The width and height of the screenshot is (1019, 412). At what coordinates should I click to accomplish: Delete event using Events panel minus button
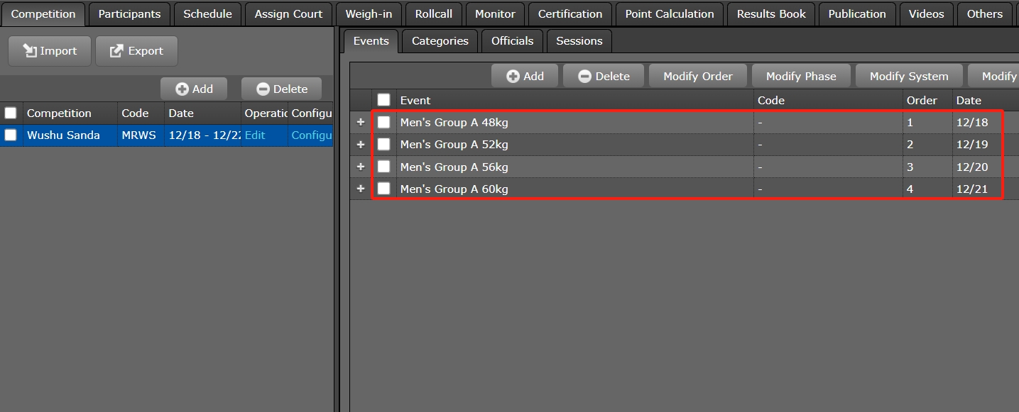click(x=604, y=76)
